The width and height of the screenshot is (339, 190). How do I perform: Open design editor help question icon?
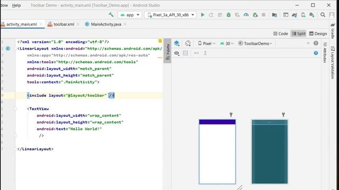(316, 53)
